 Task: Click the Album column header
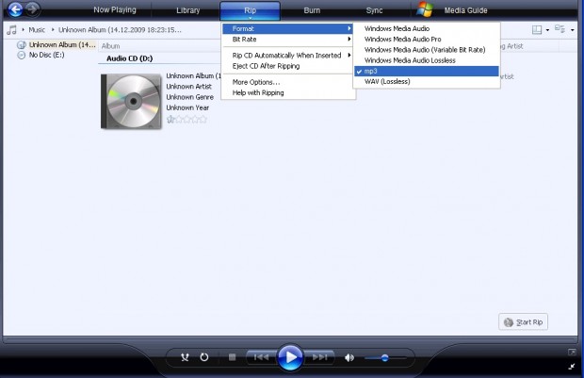[x=110, y=46]
